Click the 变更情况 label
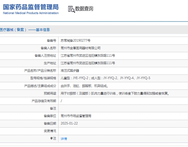 pos(50,131)
